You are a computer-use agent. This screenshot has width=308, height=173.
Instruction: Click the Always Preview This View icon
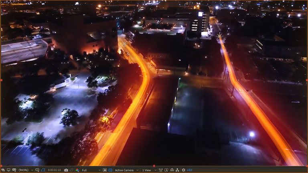3,170
